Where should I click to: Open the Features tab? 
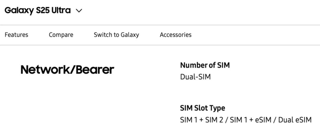(17, 35)
